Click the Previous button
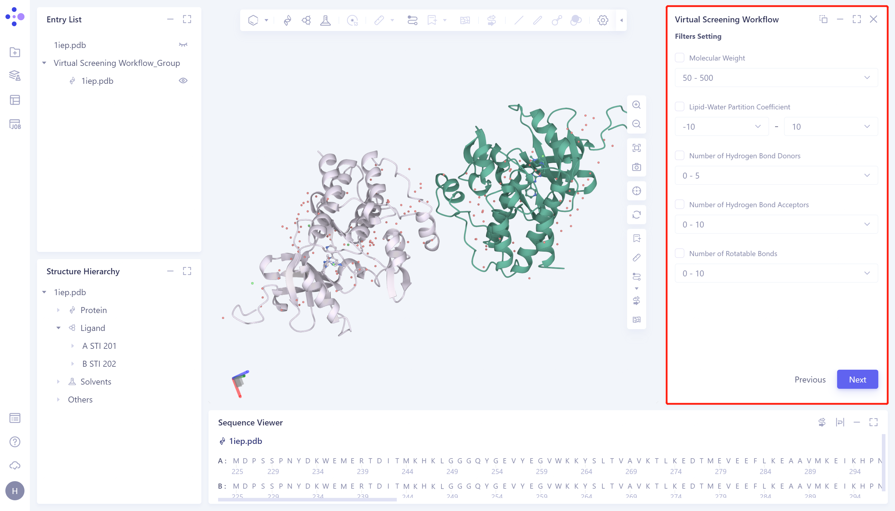The image size is (895, 511). pos(810,380)
